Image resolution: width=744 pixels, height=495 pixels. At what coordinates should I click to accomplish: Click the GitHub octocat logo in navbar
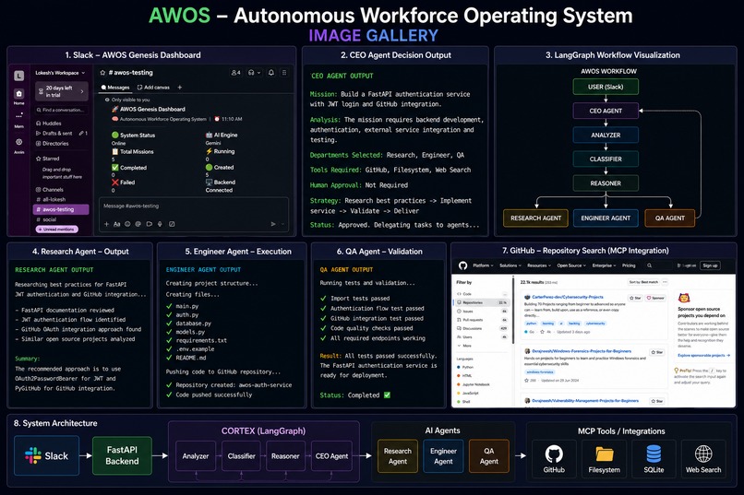tap(462, 265)
